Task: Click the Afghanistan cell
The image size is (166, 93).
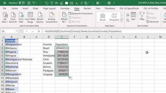Action: (x=11, y=44)
